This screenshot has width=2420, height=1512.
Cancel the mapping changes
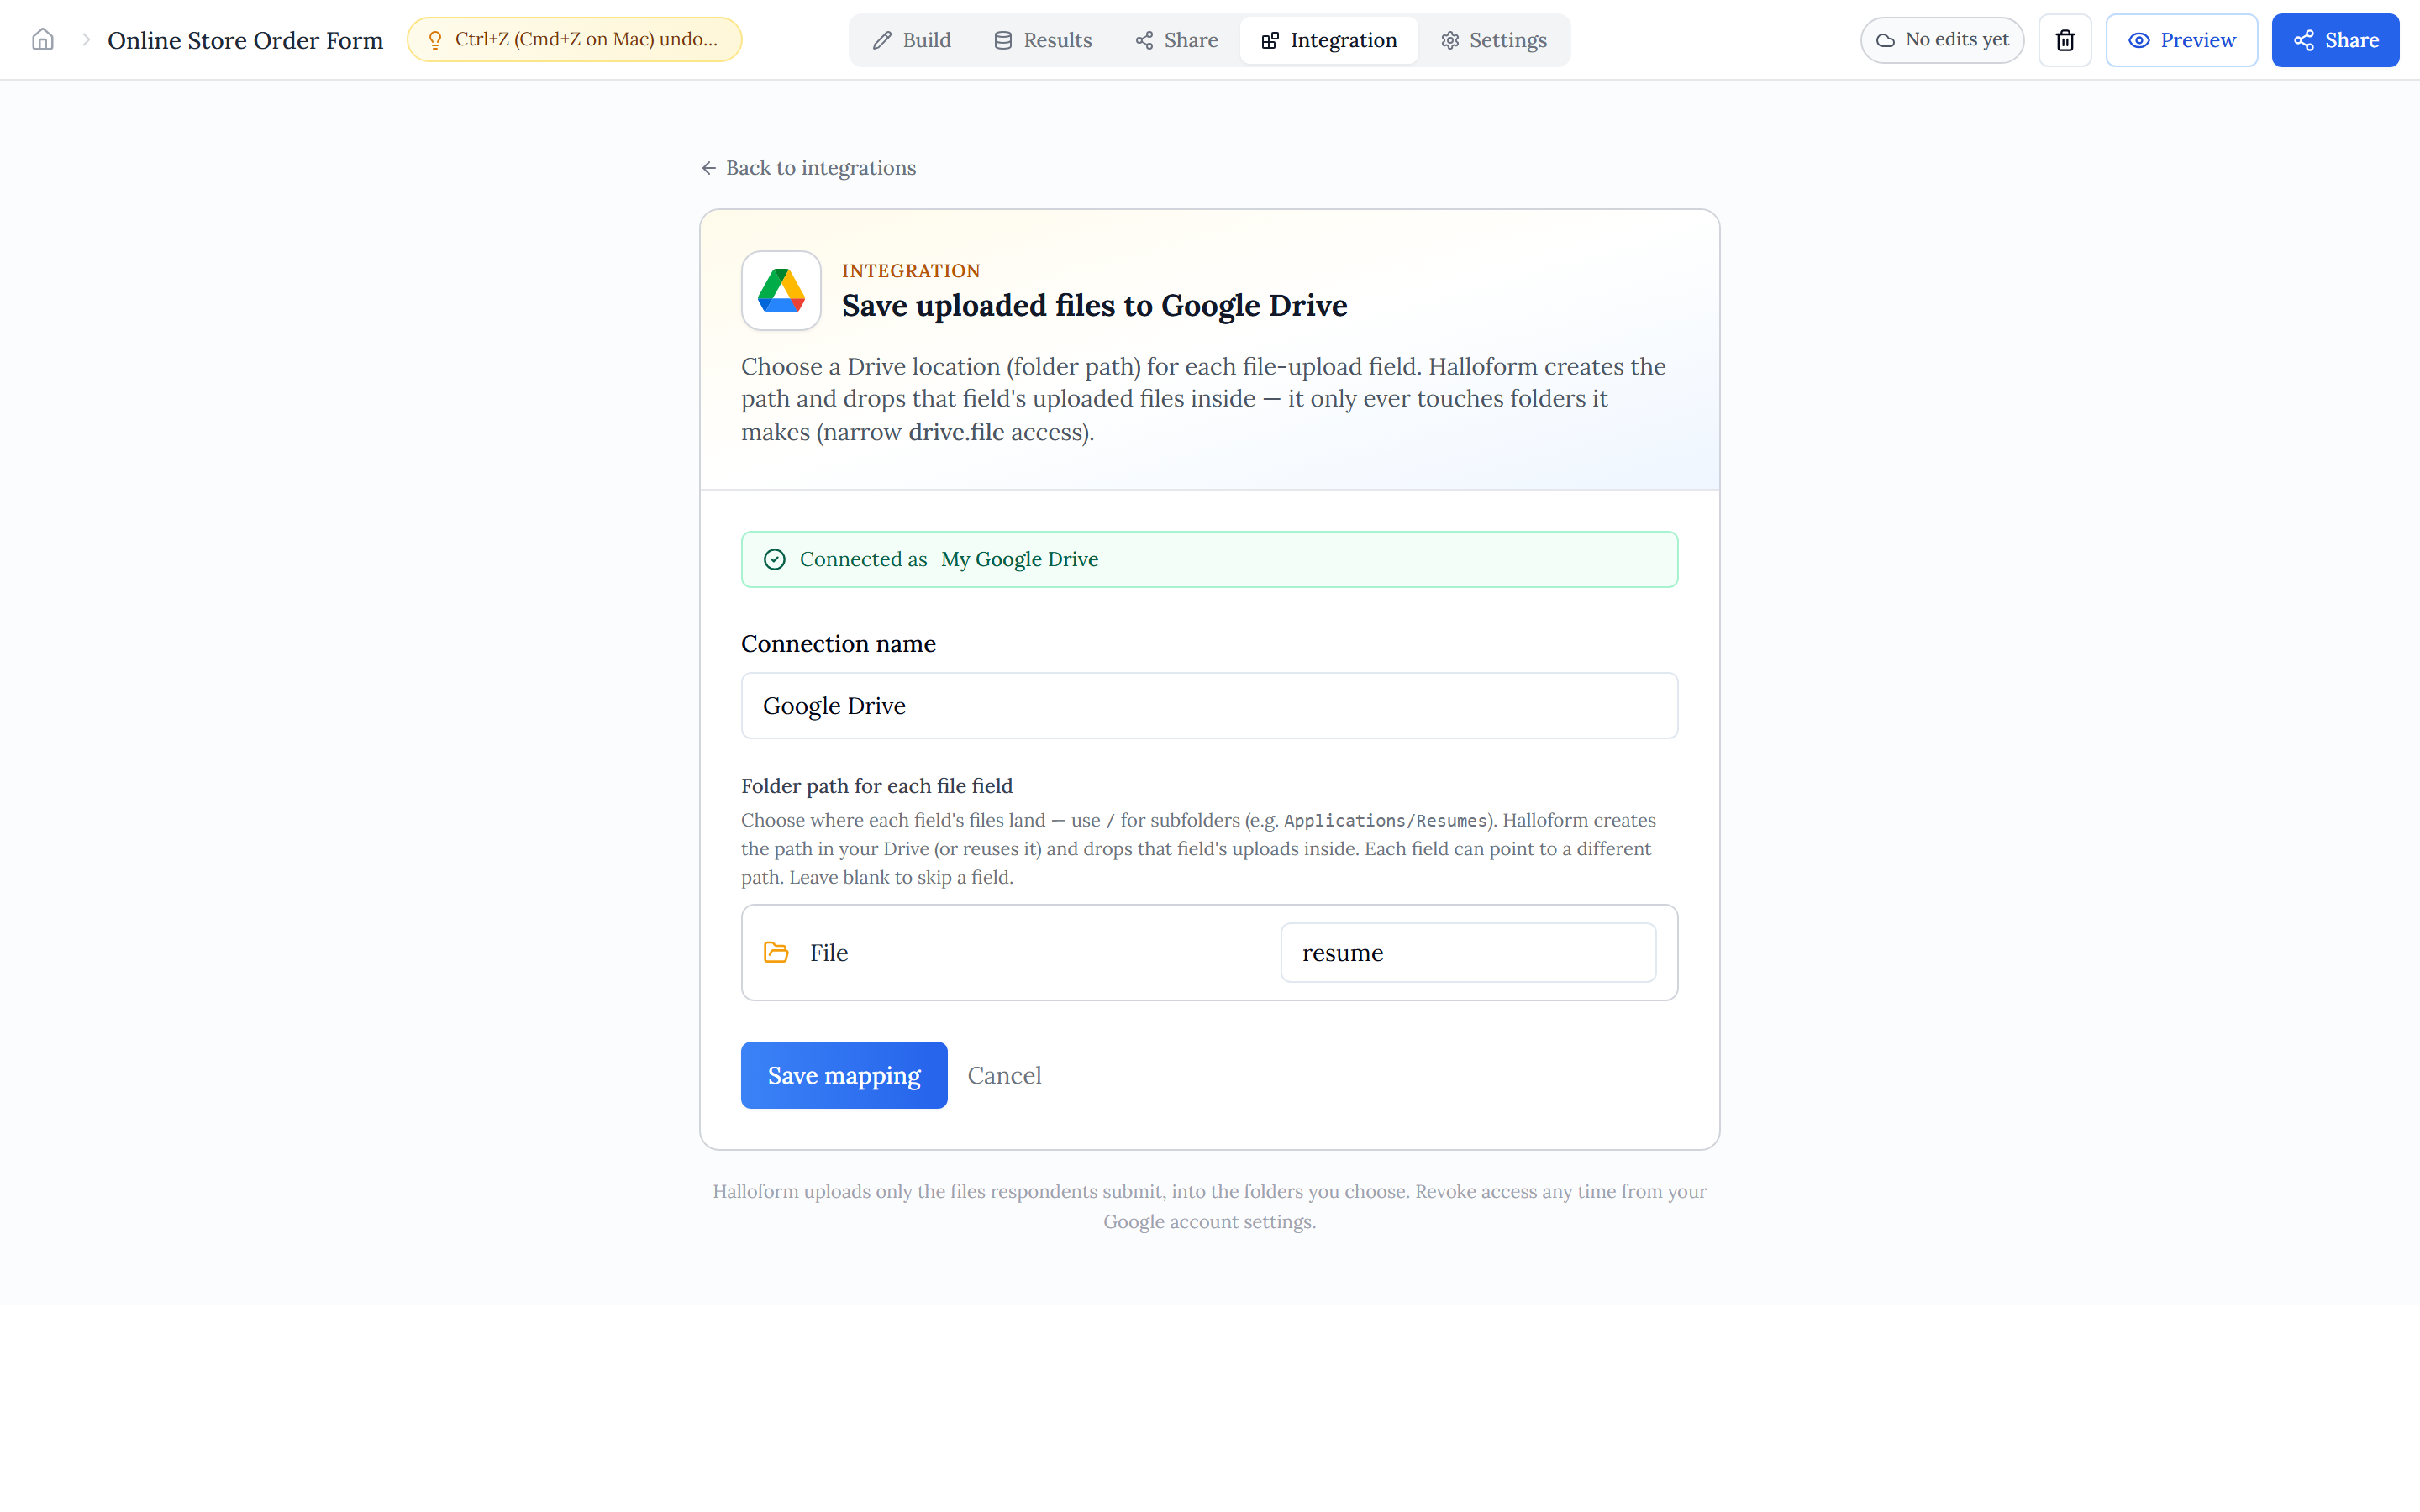[1004, 1075]
